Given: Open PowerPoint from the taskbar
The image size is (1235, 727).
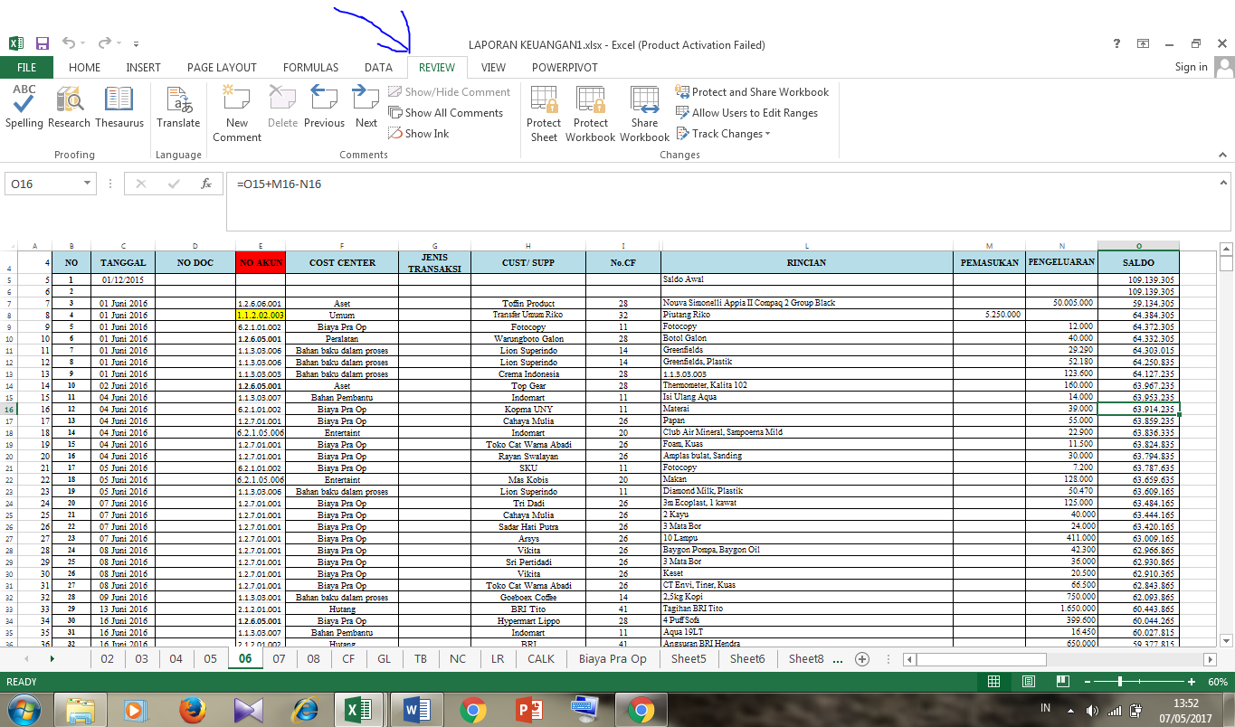Looking at the screenshot, I should (x=528, y=710).
